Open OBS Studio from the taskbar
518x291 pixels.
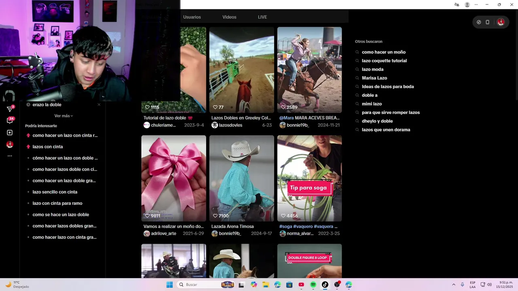[x=337, y=285]
